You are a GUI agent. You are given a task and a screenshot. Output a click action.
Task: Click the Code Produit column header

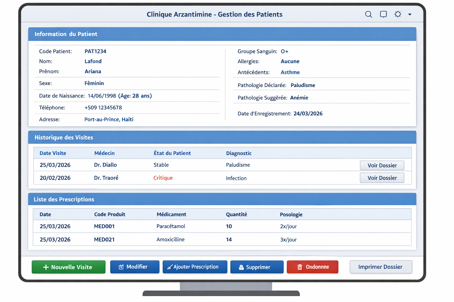click(110, 214)
